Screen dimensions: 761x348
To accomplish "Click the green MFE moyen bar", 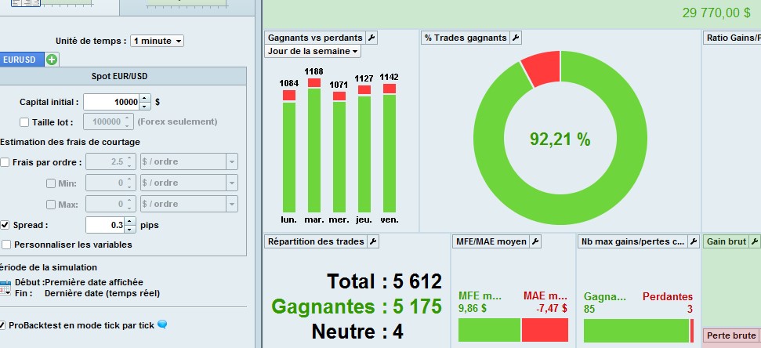I will (489, 330).
